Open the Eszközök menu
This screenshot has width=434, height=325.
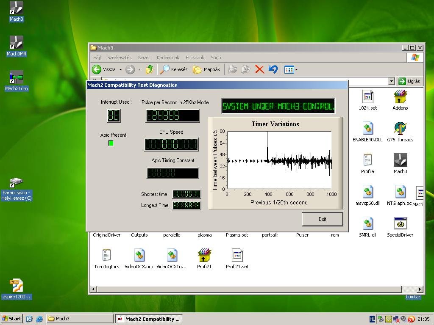[195, 58]
